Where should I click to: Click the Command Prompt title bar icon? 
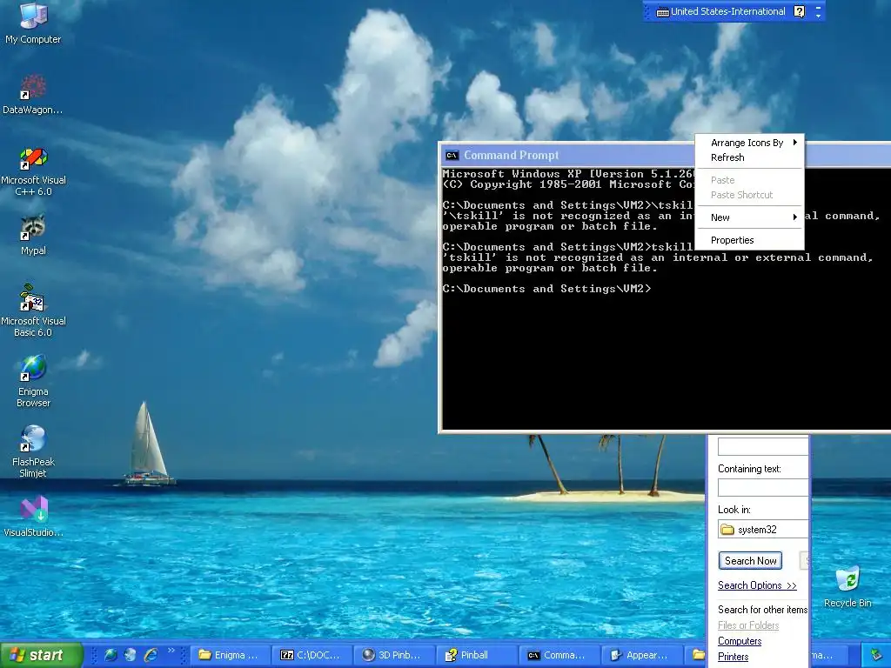[452, 155]
